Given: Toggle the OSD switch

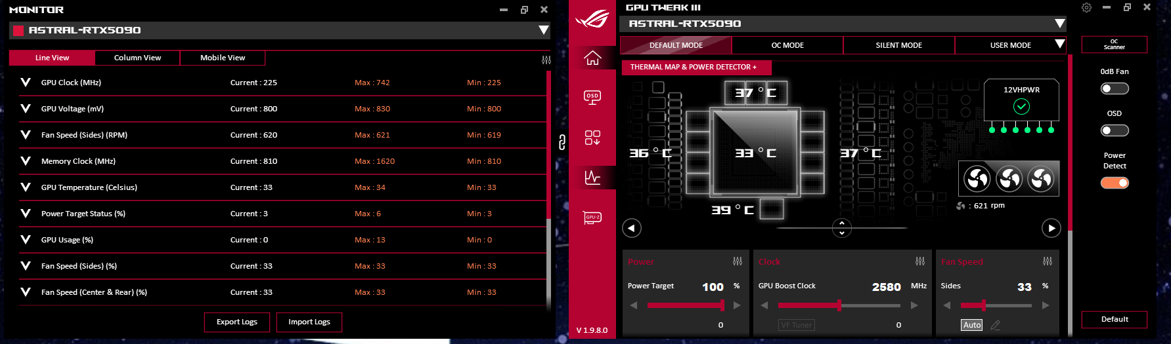Looking at the screenshot, I should pos(1115,130).
